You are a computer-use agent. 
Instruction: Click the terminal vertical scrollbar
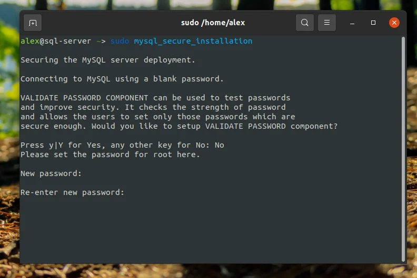[x=403, y=147]
